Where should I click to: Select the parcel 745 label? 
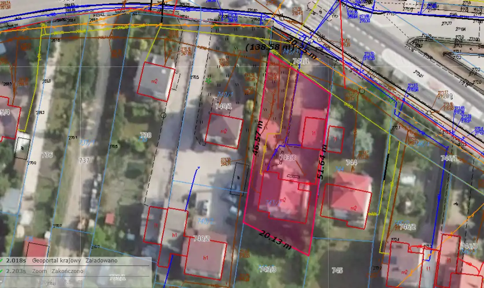(337, 270)
